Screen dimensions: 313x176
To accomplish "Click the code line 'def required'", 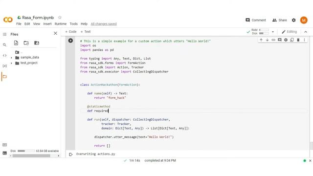I will click(x=98, y=111).
